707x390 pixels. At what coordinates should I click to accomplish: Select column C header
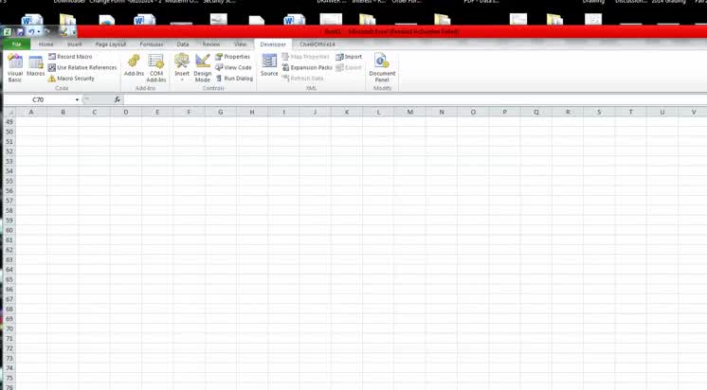(94, 112)
